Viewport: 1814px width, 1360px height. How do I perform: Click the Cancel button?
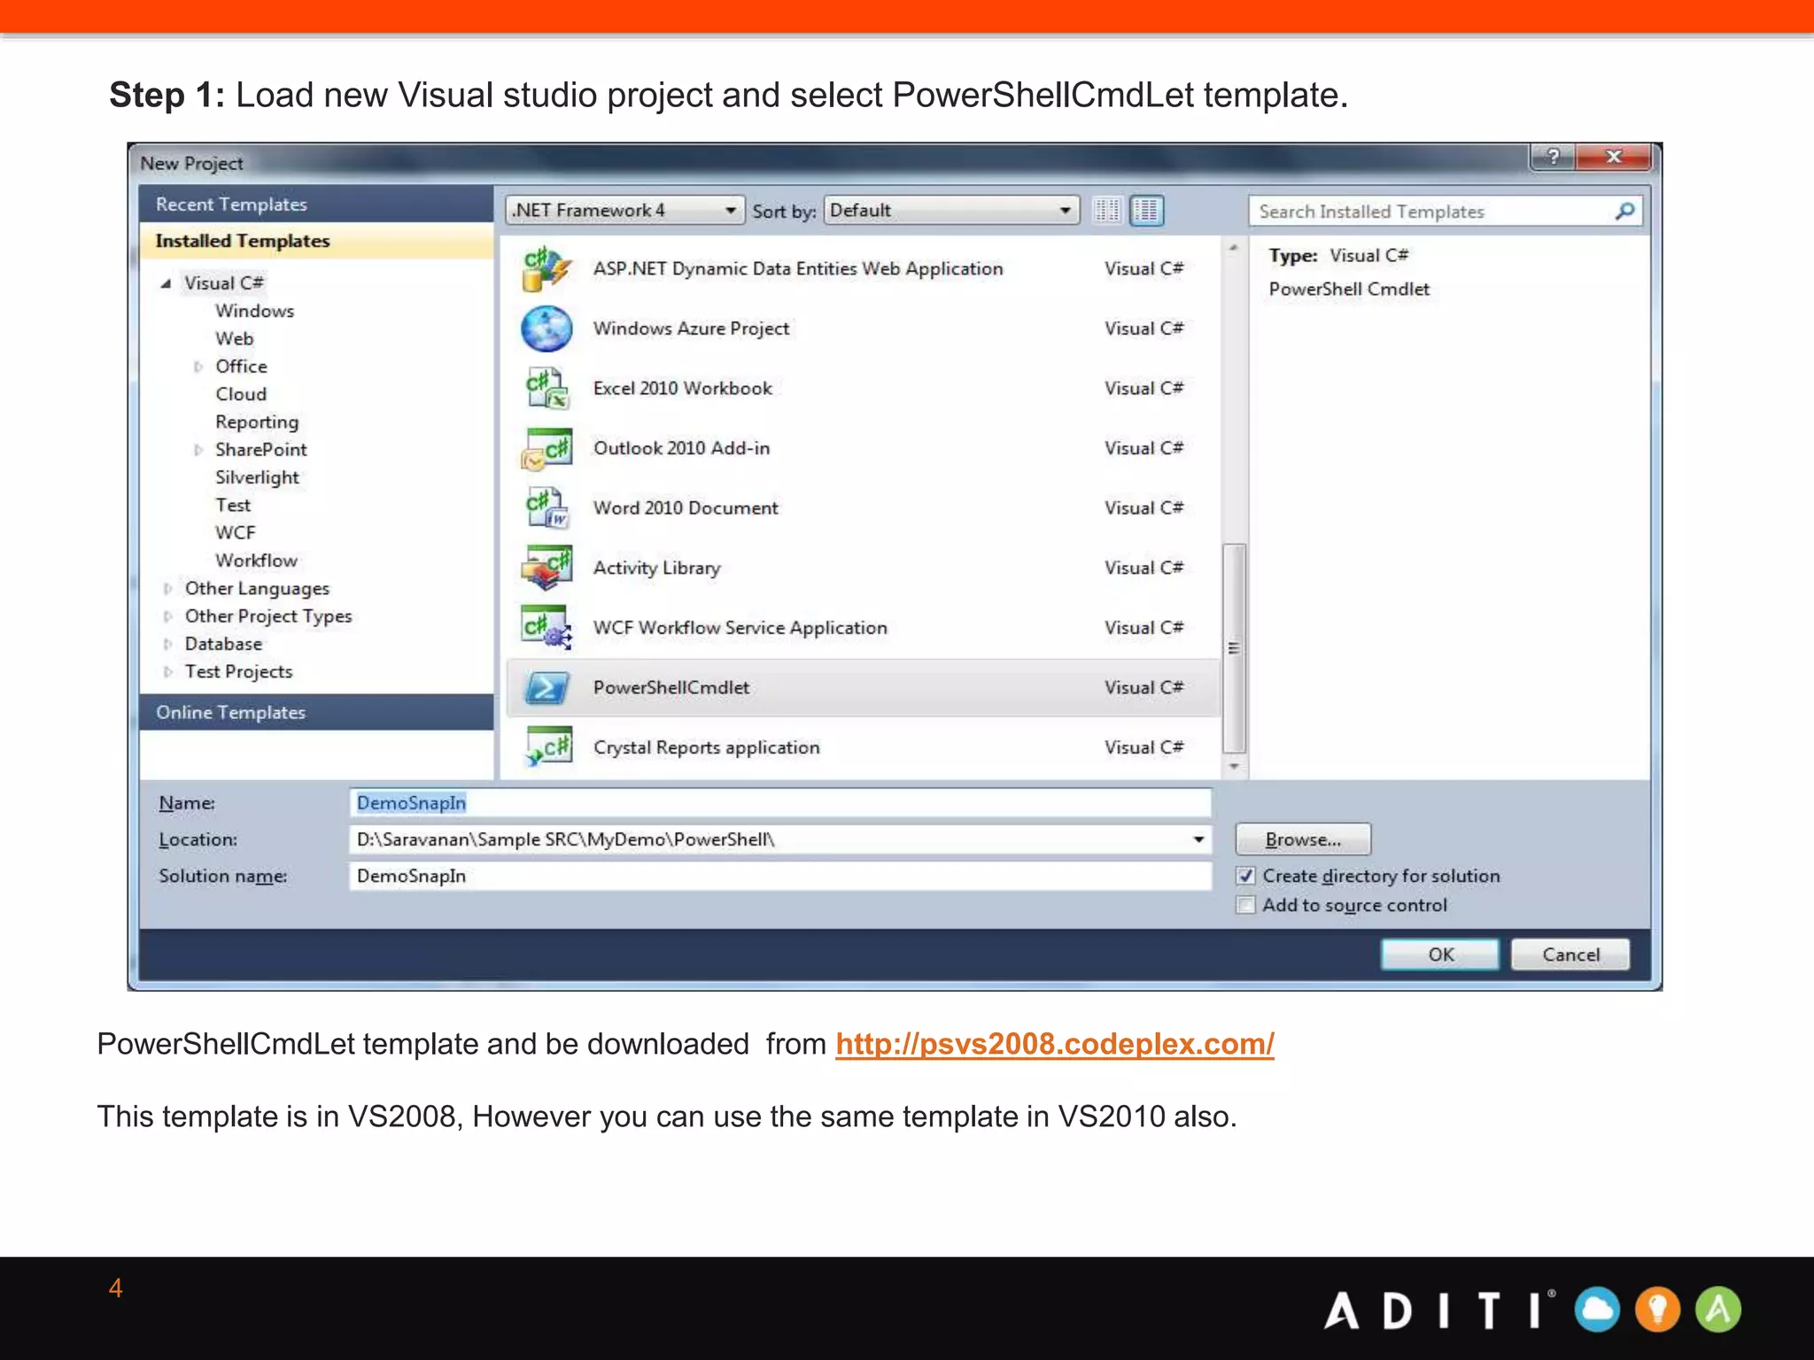[1570, 954]
